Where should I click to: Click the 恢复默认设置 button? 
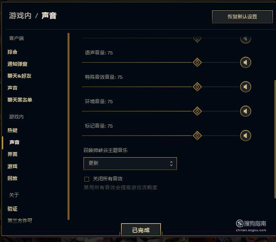tap(242, 17)
